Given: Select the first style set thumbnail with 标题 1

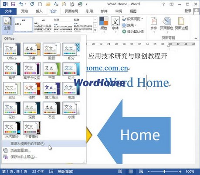Looking at the screenshot, I should (24, 24).
